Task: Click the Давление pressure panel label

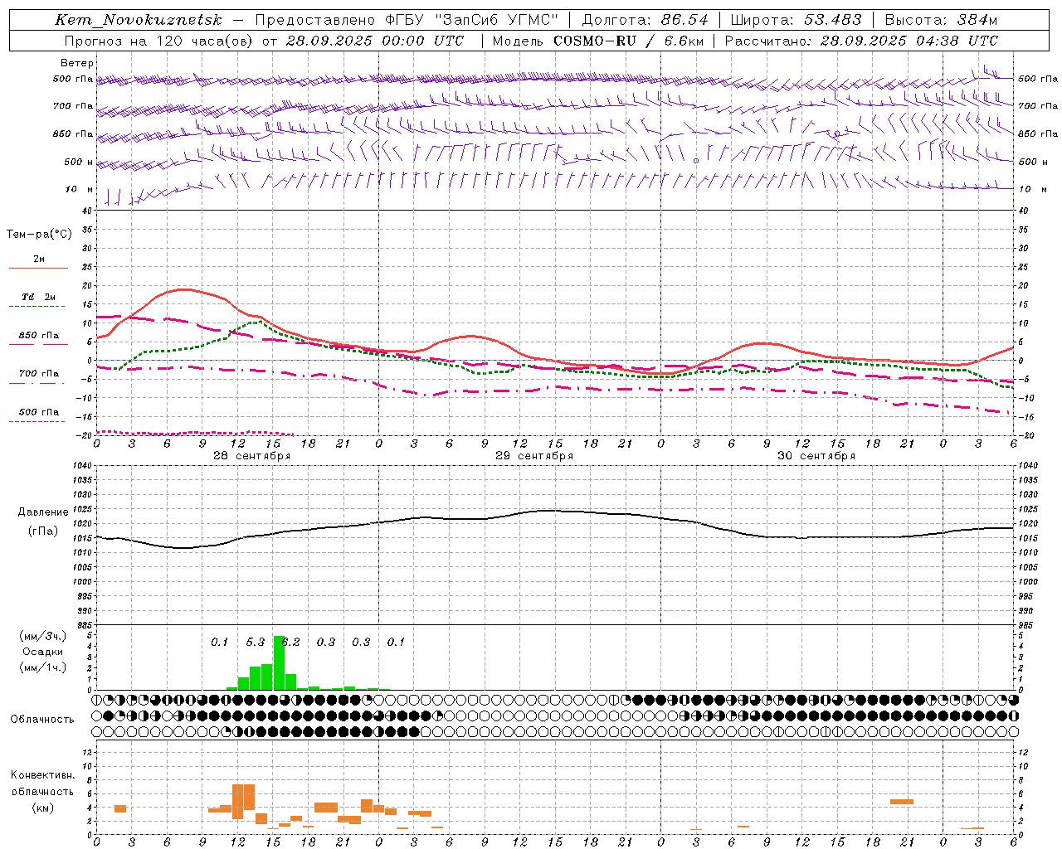Action: 42,512
